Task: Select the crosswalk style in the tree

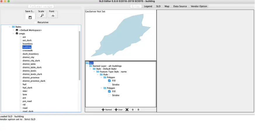Action: [28, 50]
